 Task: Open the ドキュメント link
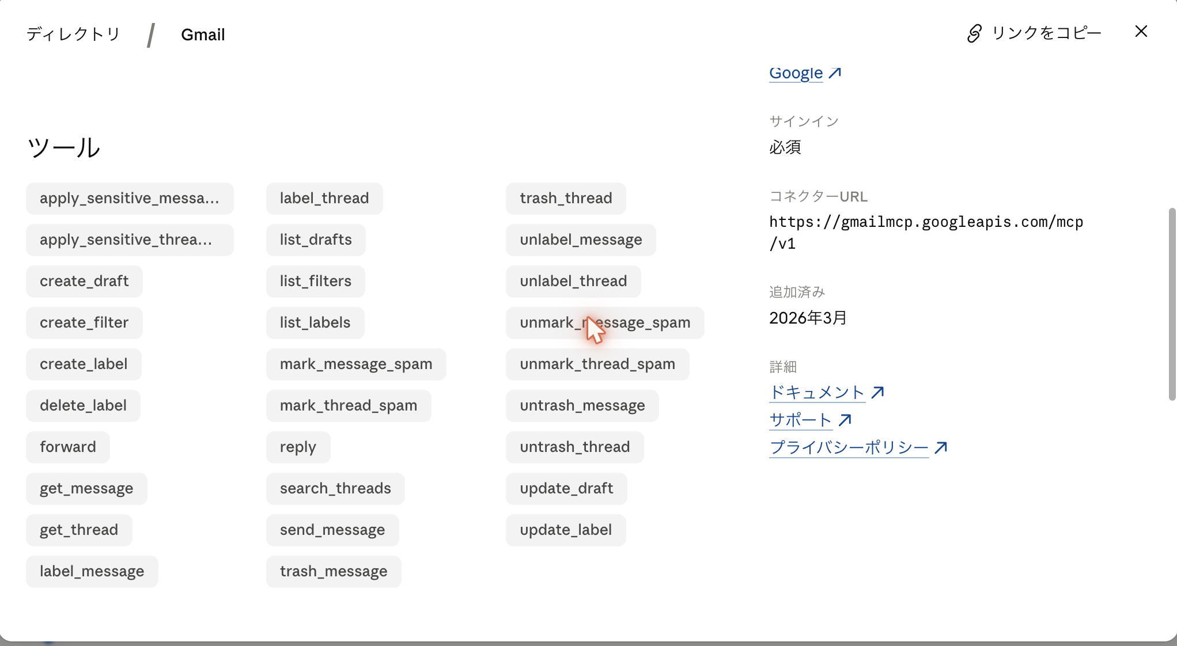pos(817,393)
